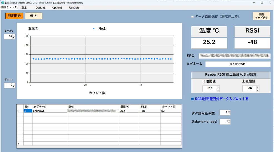274x152 pixels.
Task: Uncheck RSSI設定範囲外データもプロット有 checkbox
Action: pyautogui.click(x=193, y=99)
